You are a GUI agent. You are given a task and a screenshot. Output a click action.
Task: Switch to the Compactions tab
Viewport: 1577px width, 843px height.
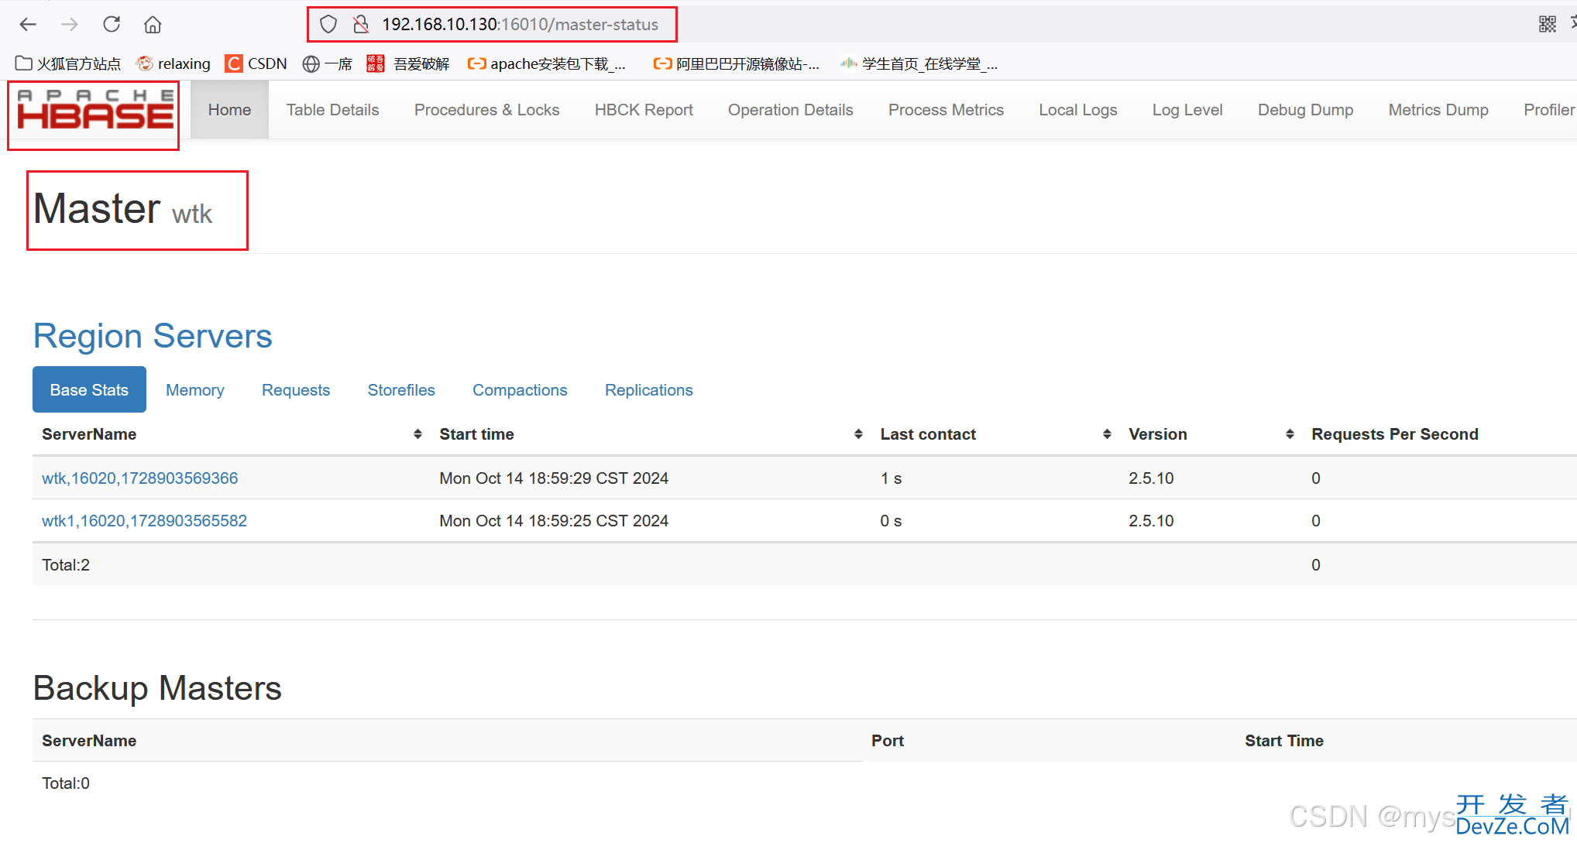coord(520,389)
